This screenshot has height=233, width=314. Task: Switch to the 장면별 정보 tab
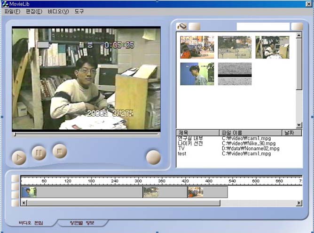tap(82, 222)
